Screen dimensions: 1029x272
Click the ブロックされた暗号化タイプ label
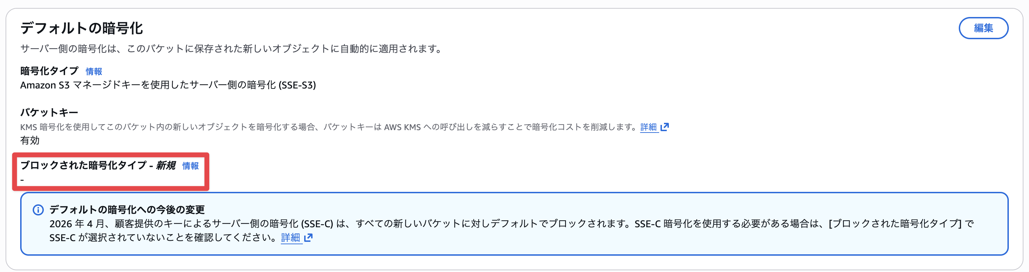(83, 165)
